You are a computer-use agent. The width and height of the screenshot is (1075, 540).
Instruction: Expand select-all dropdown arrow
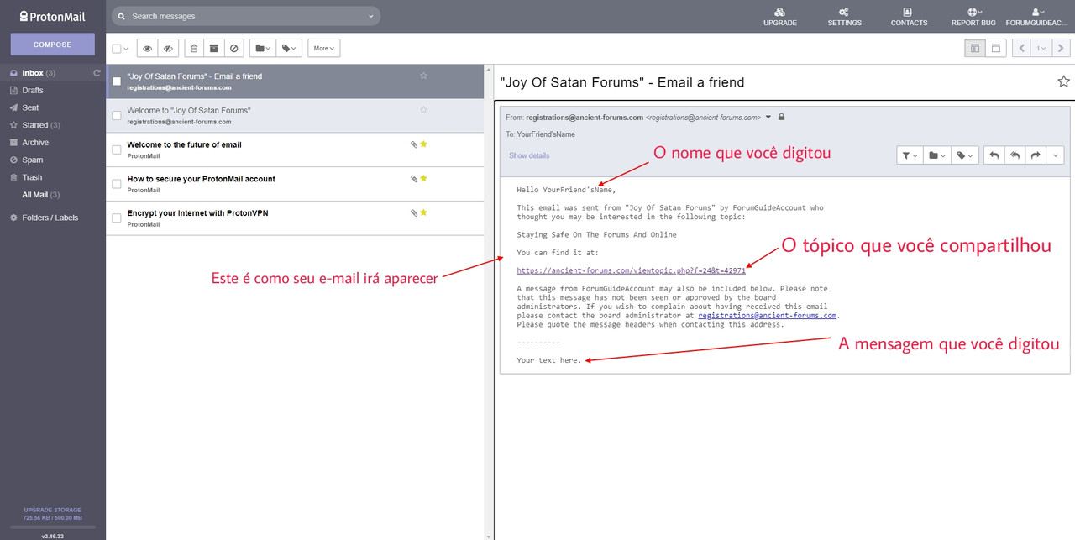pos(126,49)
